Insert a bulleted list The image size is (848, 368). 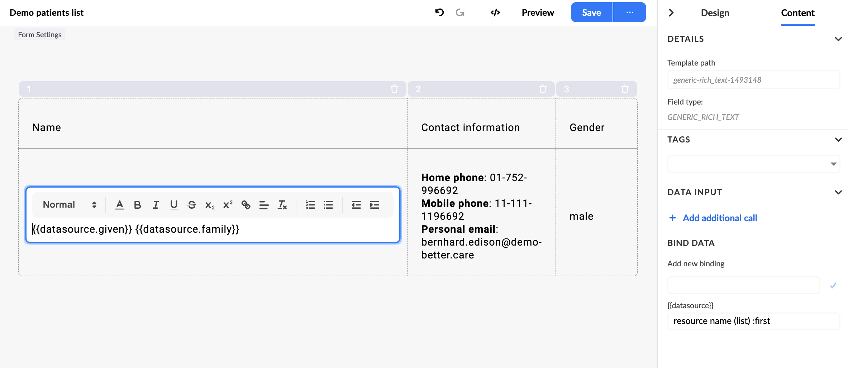click(328, 205)
